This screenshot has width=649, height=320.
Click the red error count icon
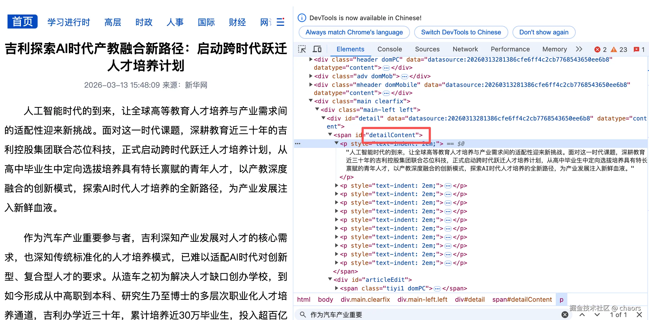597,49
